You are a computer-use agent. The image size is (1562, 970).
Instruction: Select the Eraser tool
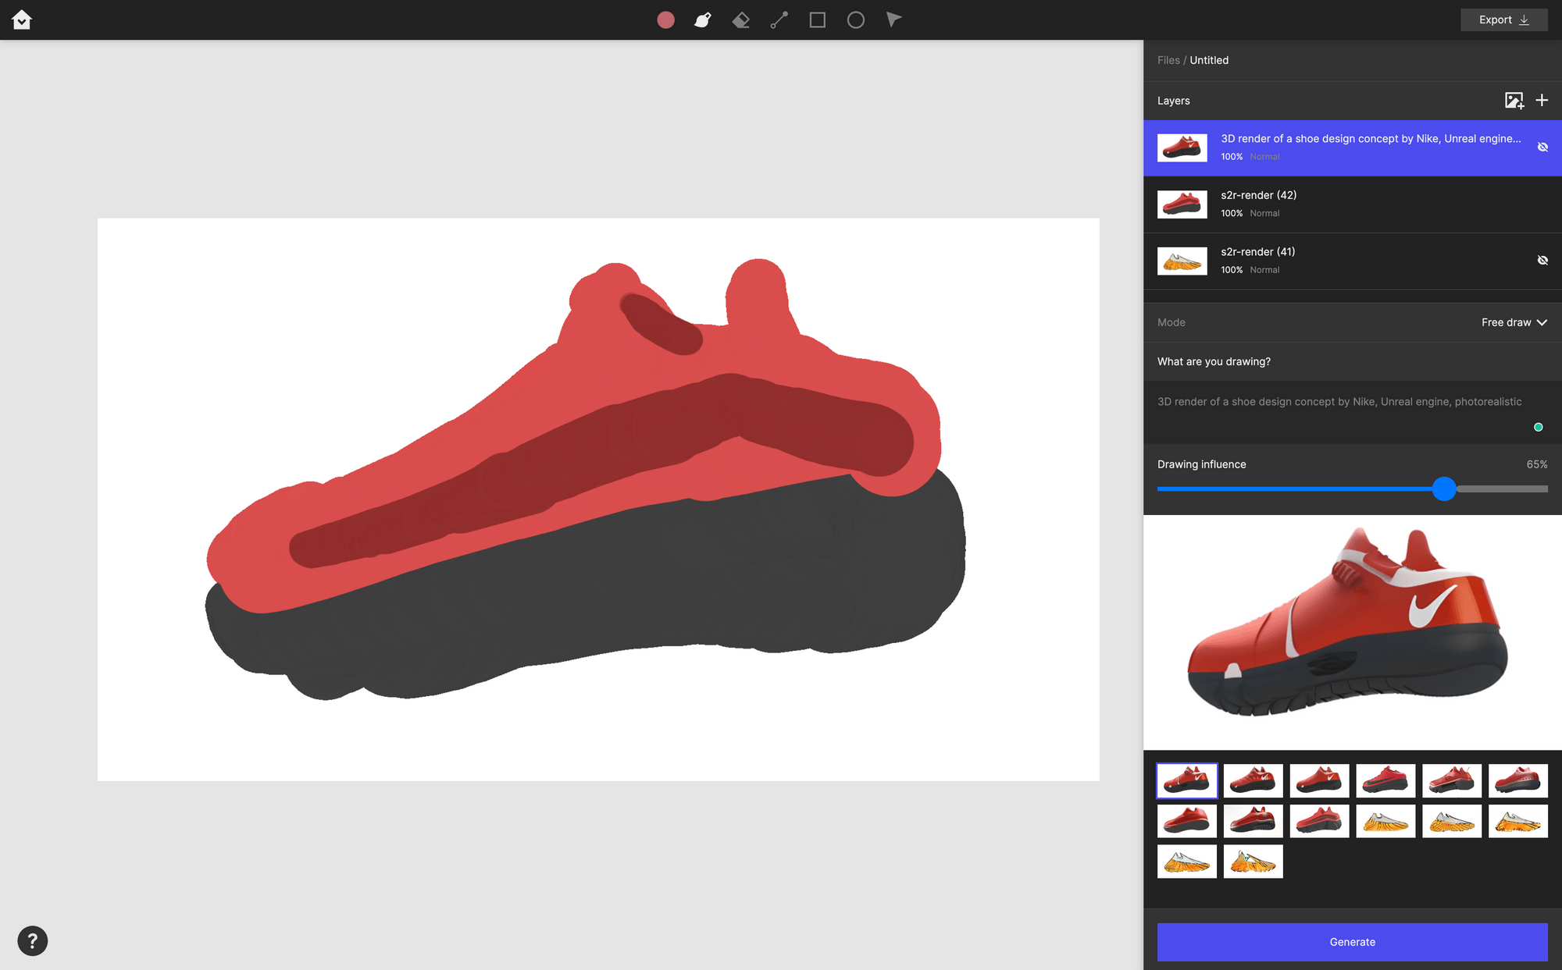click(x=740, y=20)
